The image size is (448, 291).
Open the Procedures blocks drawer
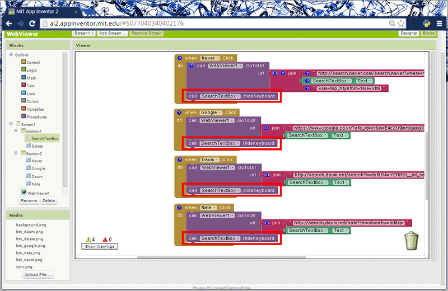tap(34, 116)
